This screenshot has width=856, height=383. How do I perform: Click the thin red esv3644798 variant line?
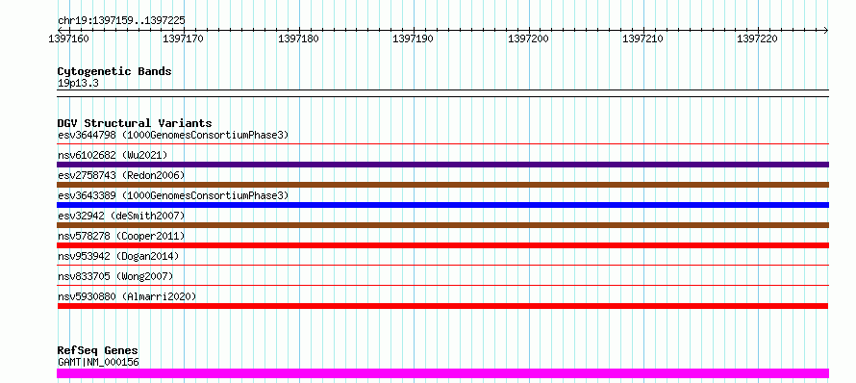(442, 144)
